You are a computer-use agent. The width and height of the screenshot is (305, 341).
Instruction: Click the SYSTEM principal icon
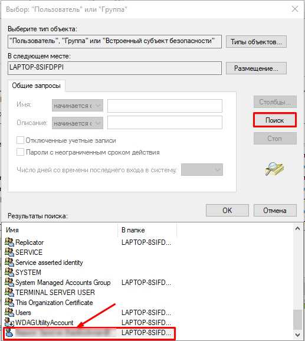point(9,272)
